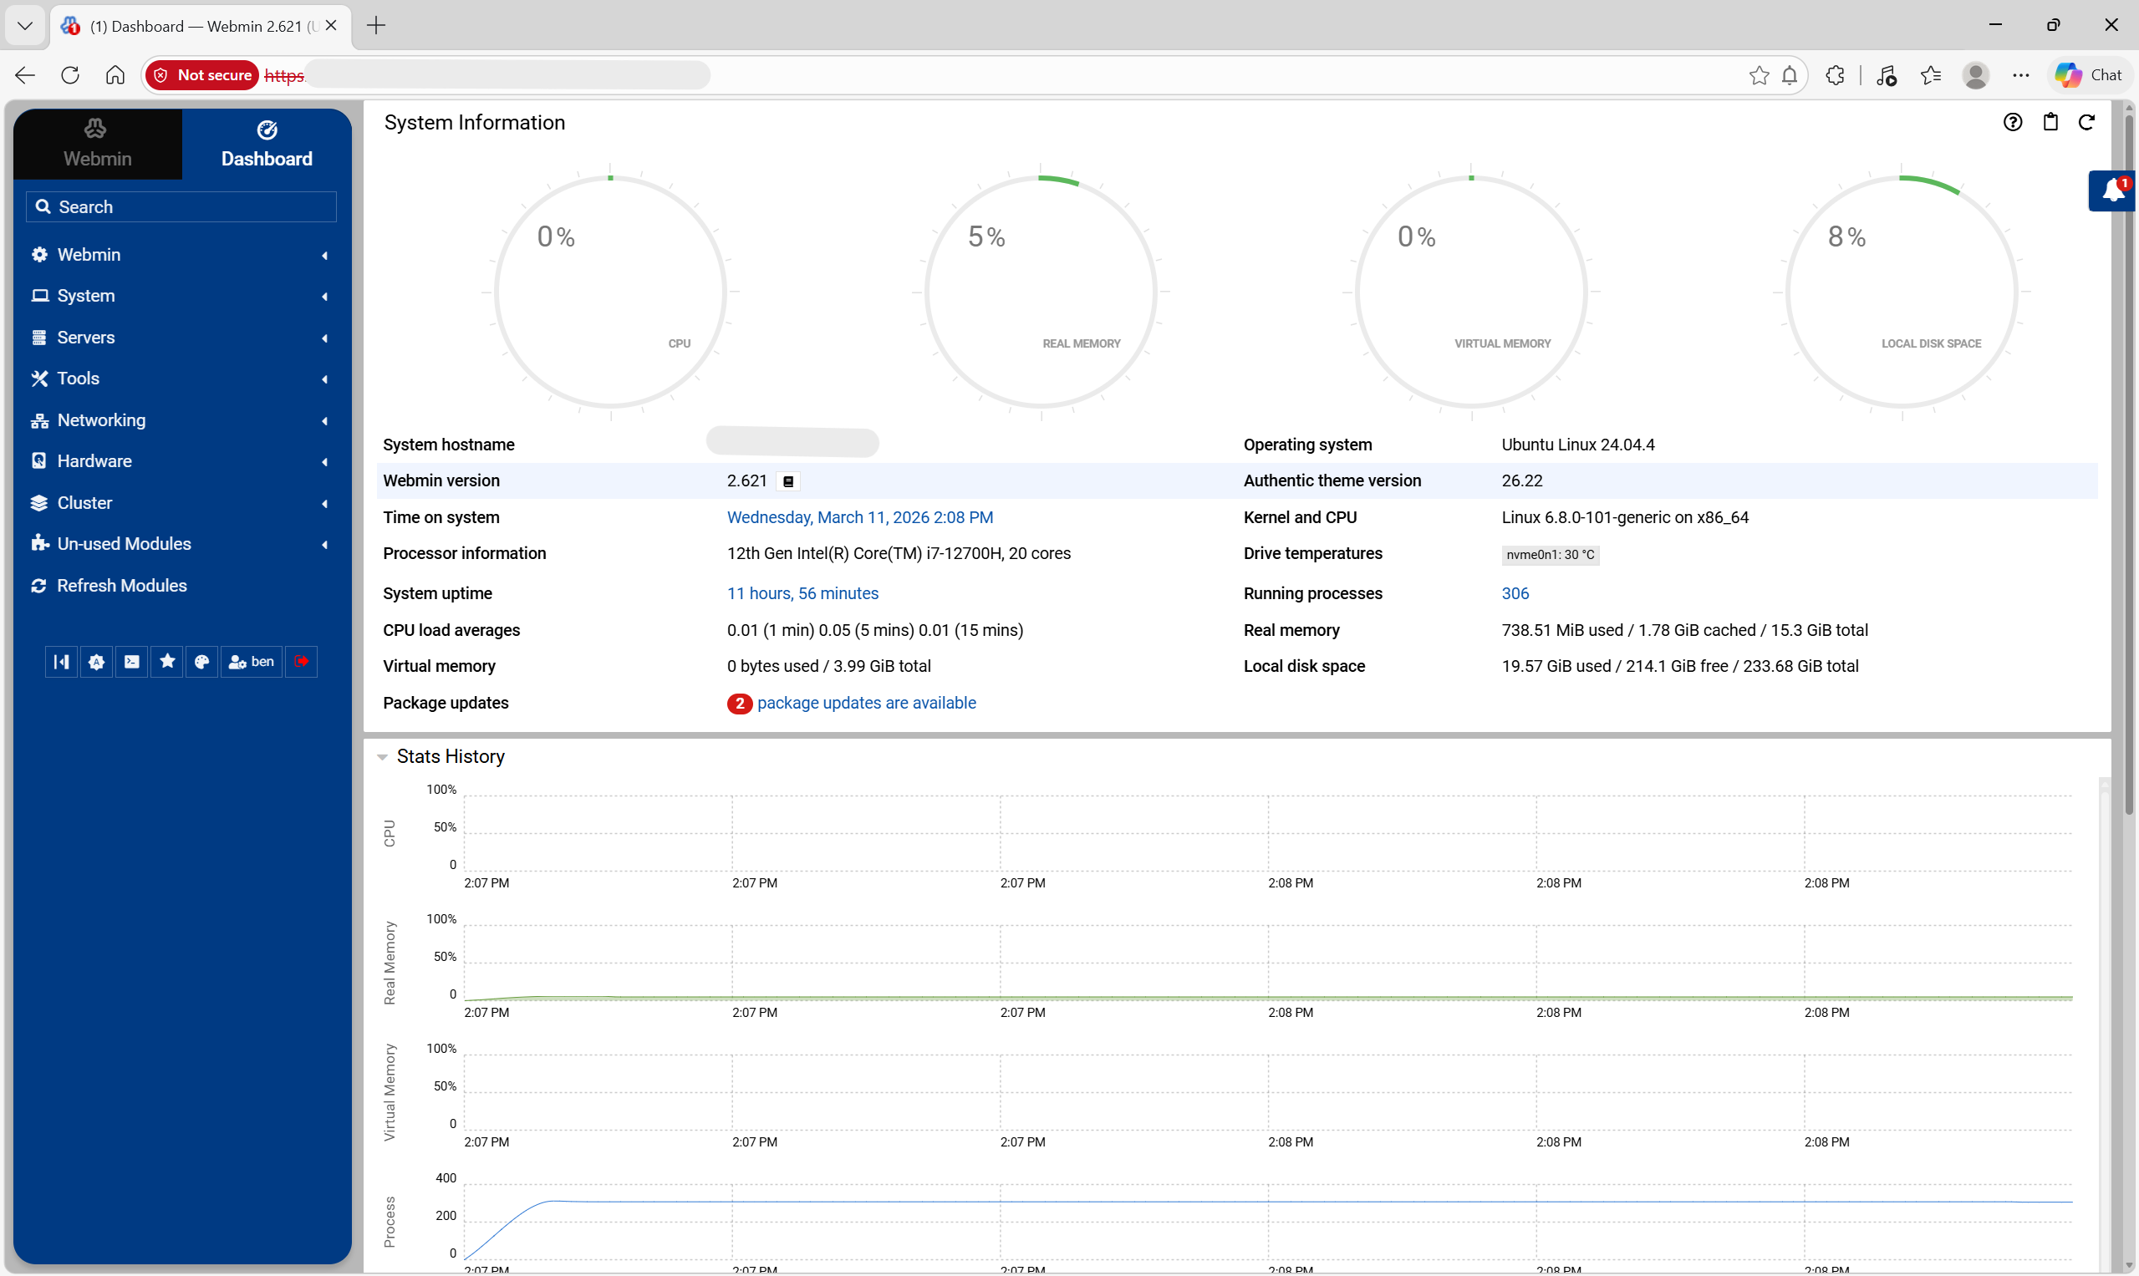Open help for the System Information page
The width and height of the screenshot is (2139, 1276).
point(2013,122)
